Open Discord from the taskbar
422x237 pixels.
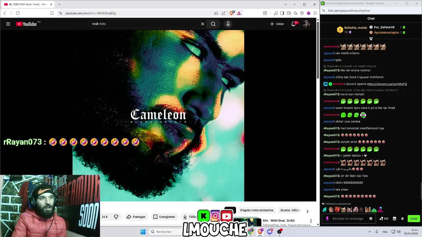click(x=270, y=232)
